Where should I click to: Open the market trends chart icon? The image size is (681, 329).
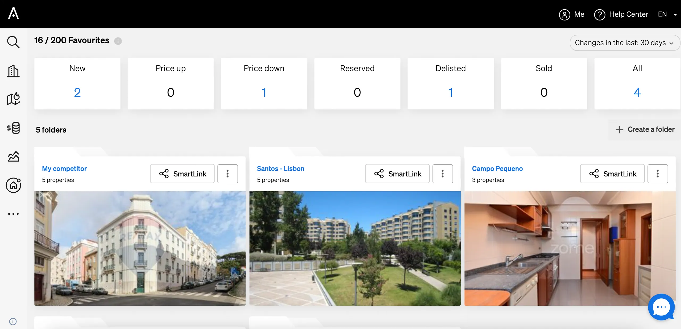click(x=13, y=157)
